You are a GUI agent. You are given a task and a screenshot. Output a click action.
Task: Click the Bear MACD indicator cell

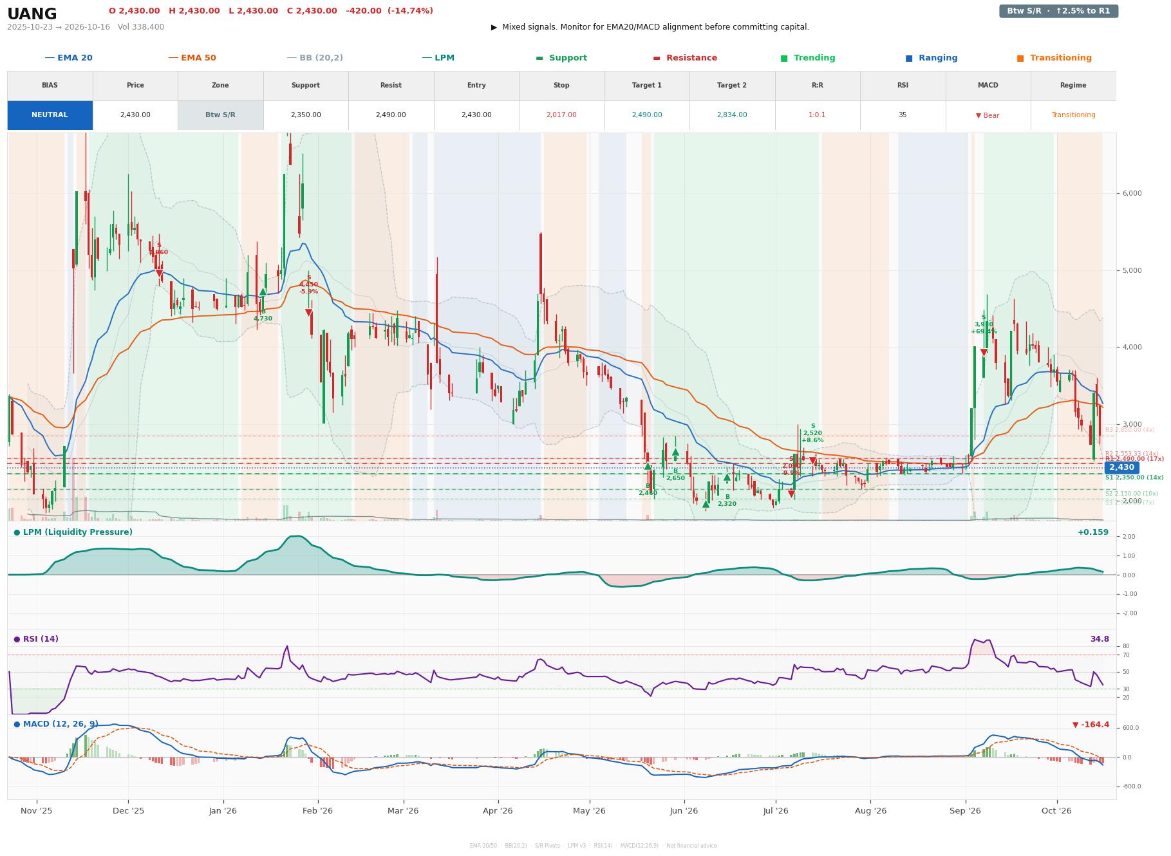pos(988,115)
